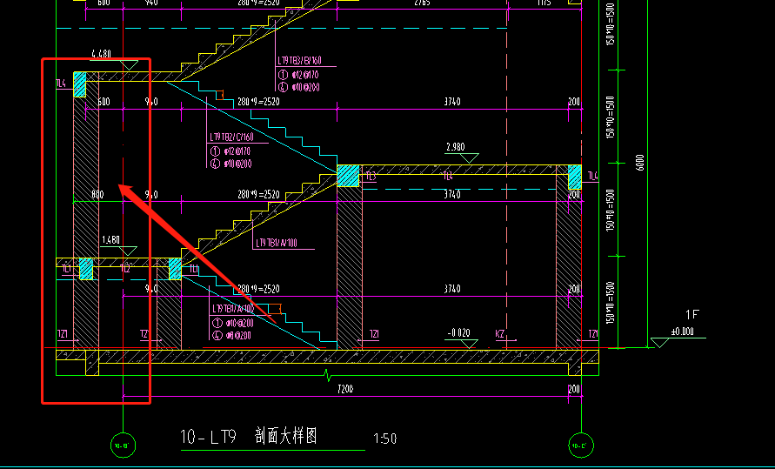775x469 pixels.
Task: Click the title 10-LT9 剖面大样图
Action: (249, 437)
